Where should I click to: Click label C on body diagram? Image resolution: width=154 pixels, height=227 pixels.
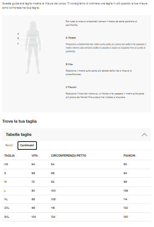[18, 43]
